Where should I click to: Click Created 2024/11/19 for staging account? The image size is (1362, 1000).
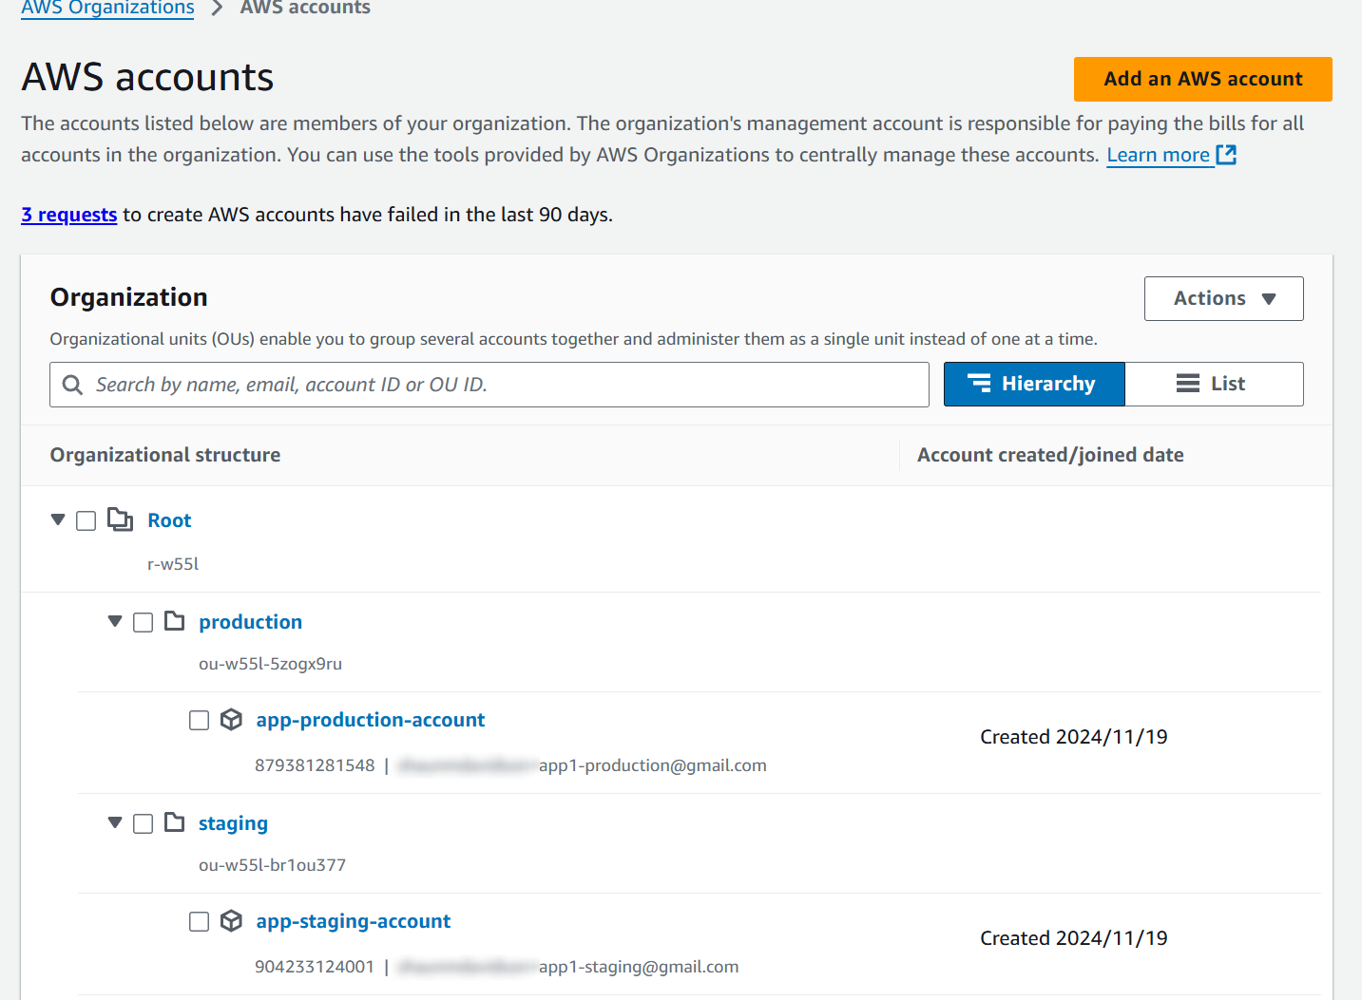coord(1074,938)
